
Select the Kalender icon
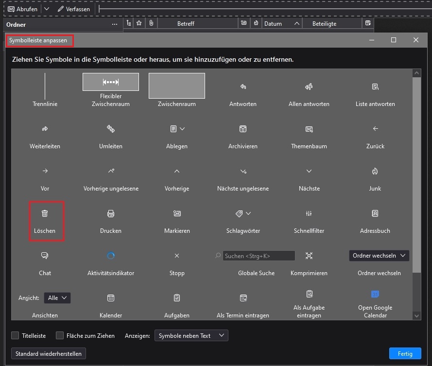111,298
